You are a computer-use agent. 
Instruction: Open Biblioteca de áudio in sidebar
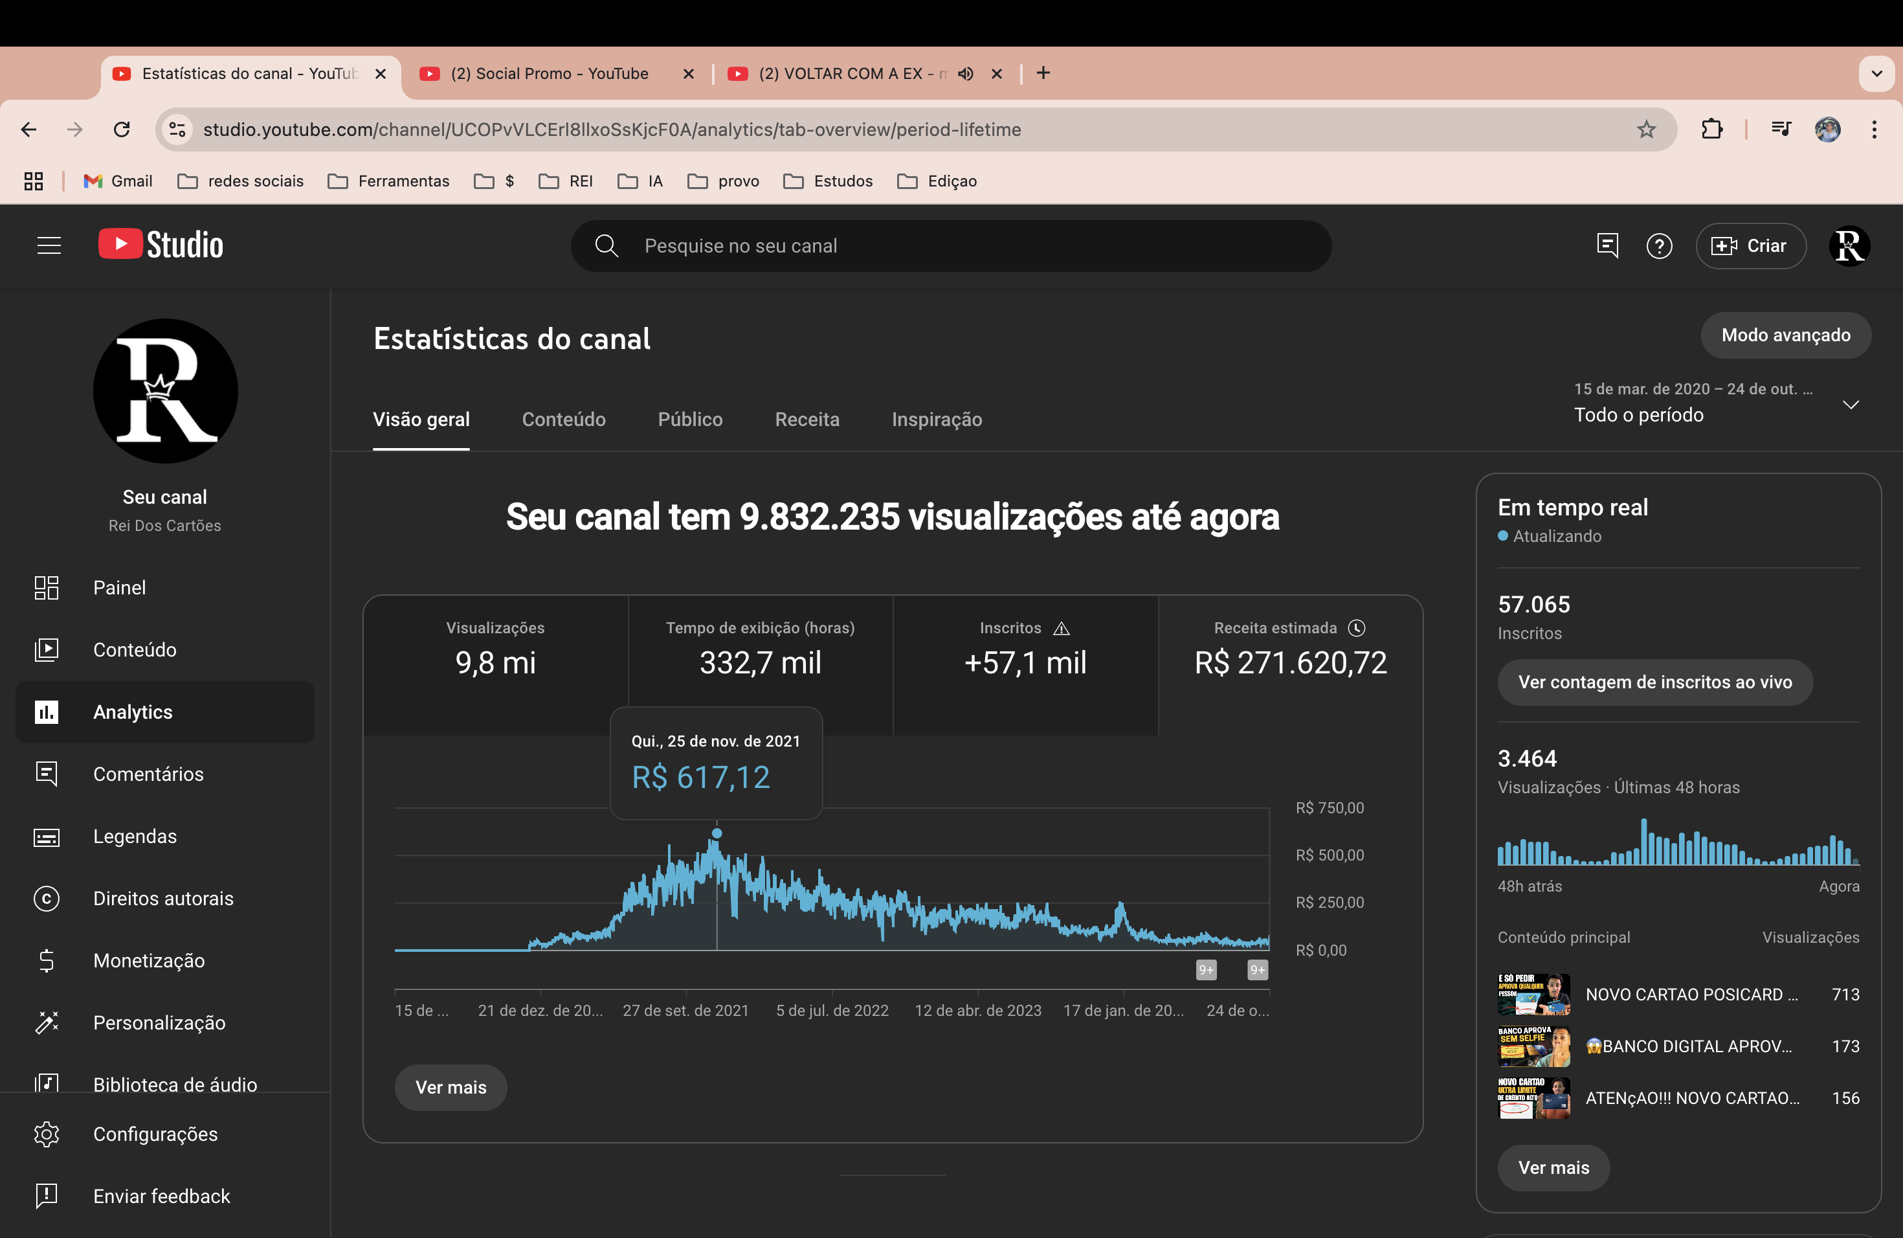pos(164,1084)
